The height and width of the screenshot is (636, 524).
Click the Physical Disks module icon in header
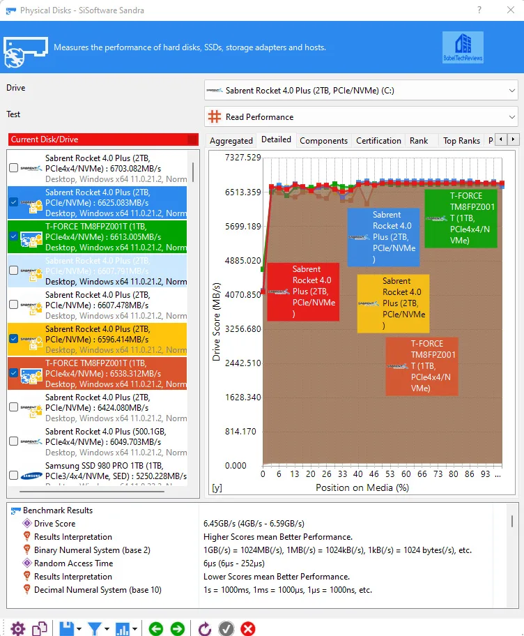coord(26,52)
